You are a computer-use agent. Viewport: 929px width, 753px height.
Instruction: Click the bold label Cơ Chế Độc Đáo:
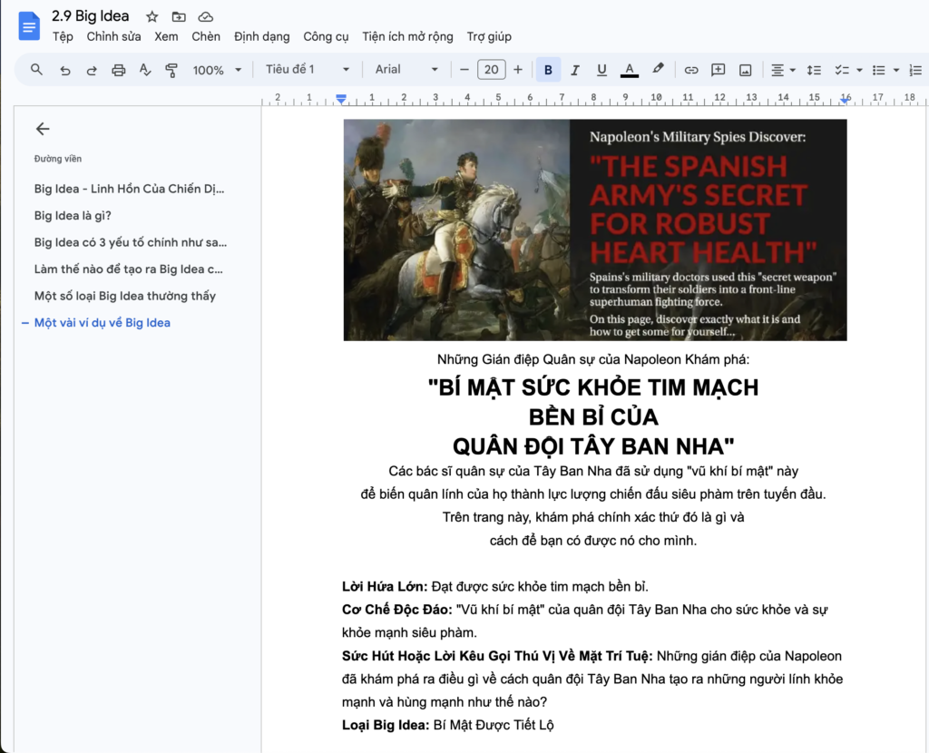pos(397,610)
